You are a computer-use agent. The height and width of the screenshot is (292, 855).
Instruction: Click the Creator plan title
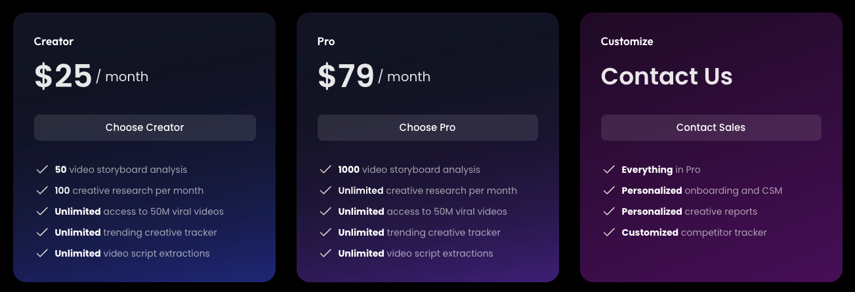(x=54, y=41)
